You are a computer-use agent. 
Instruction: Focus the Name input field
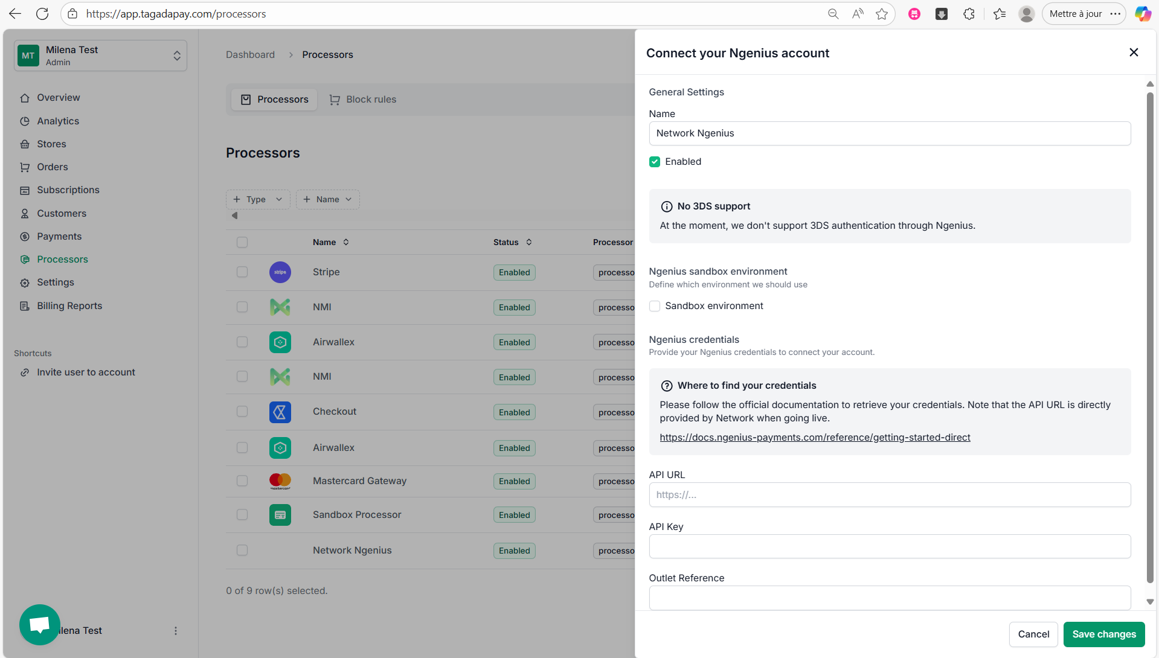click(x=890, y=133)
